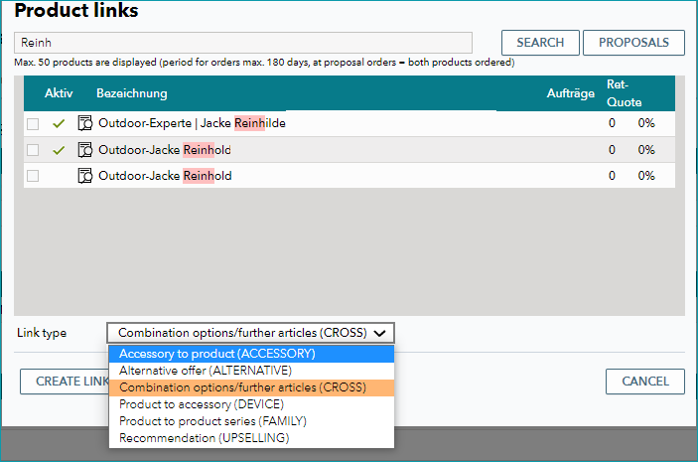Click the PROPOSALS button

[633, 43]
